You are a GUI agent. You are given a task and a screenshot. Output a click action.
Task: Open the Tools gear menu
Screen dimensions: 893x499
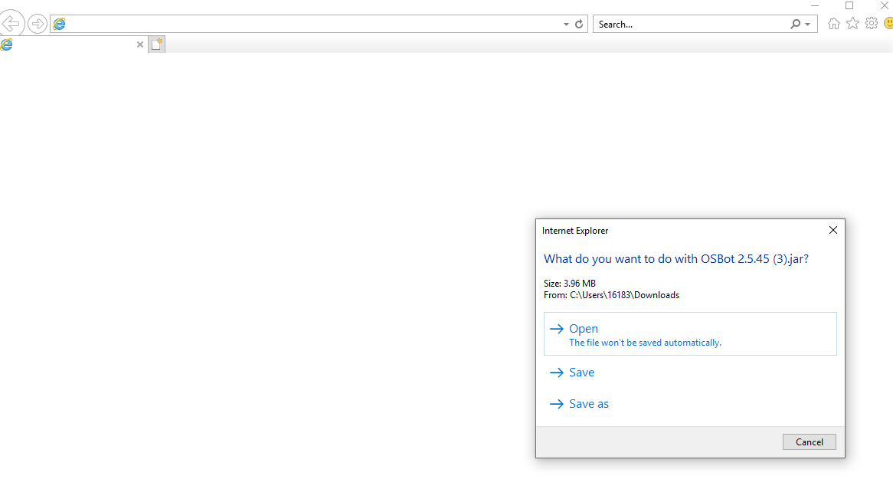[x=872, y=24]
